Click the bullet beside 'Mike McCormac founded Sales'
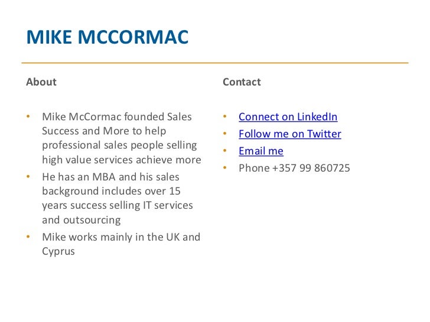This screenshot has width=430, height=322. coord(28,116)
